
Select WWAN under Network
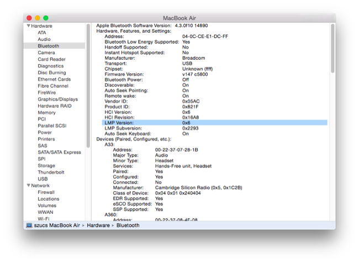45,212
